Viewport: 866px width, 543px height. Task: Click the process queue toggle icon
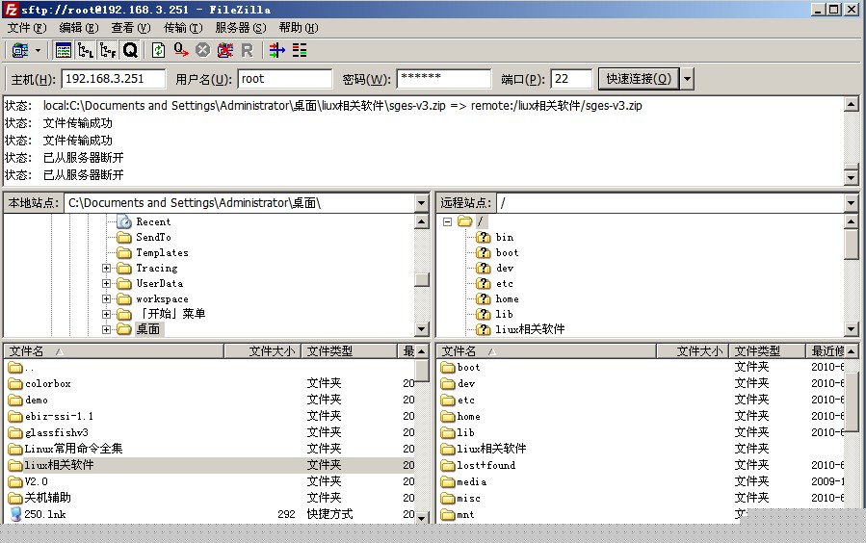(x=180, y=51)
